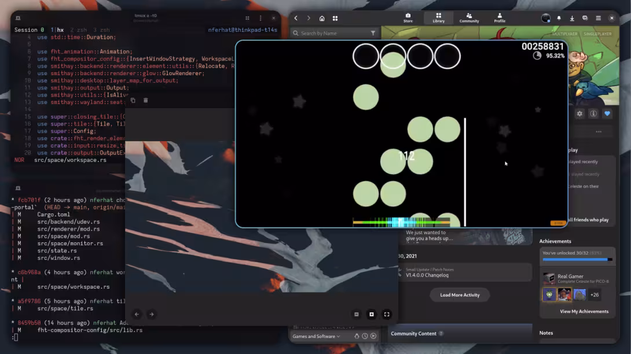Open the three-dots more options button
Image resolution: width=631 pixels, height=354 pixels.
pos(599,131)
